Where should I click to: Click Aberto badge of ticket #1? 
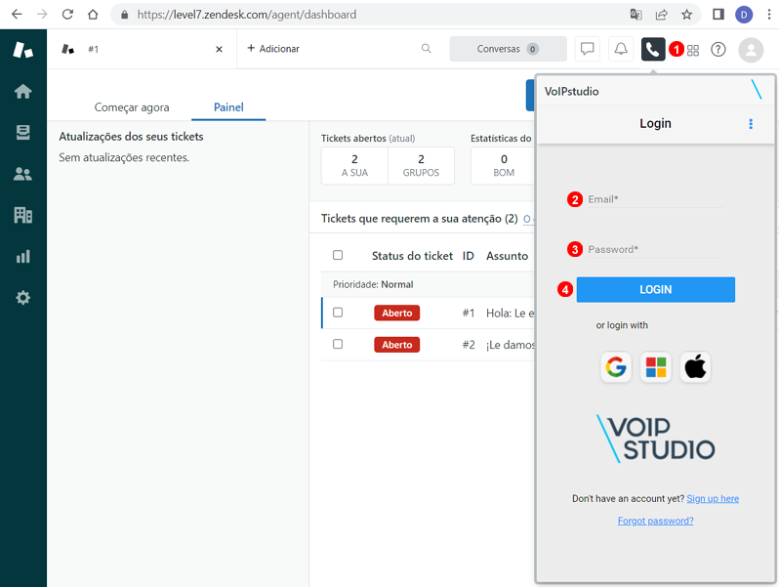tap(397, 314)
